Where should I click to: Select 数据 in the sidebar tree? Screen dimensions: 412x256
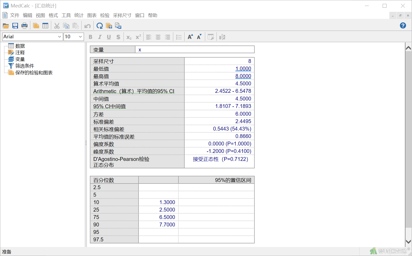pos(20,46)
